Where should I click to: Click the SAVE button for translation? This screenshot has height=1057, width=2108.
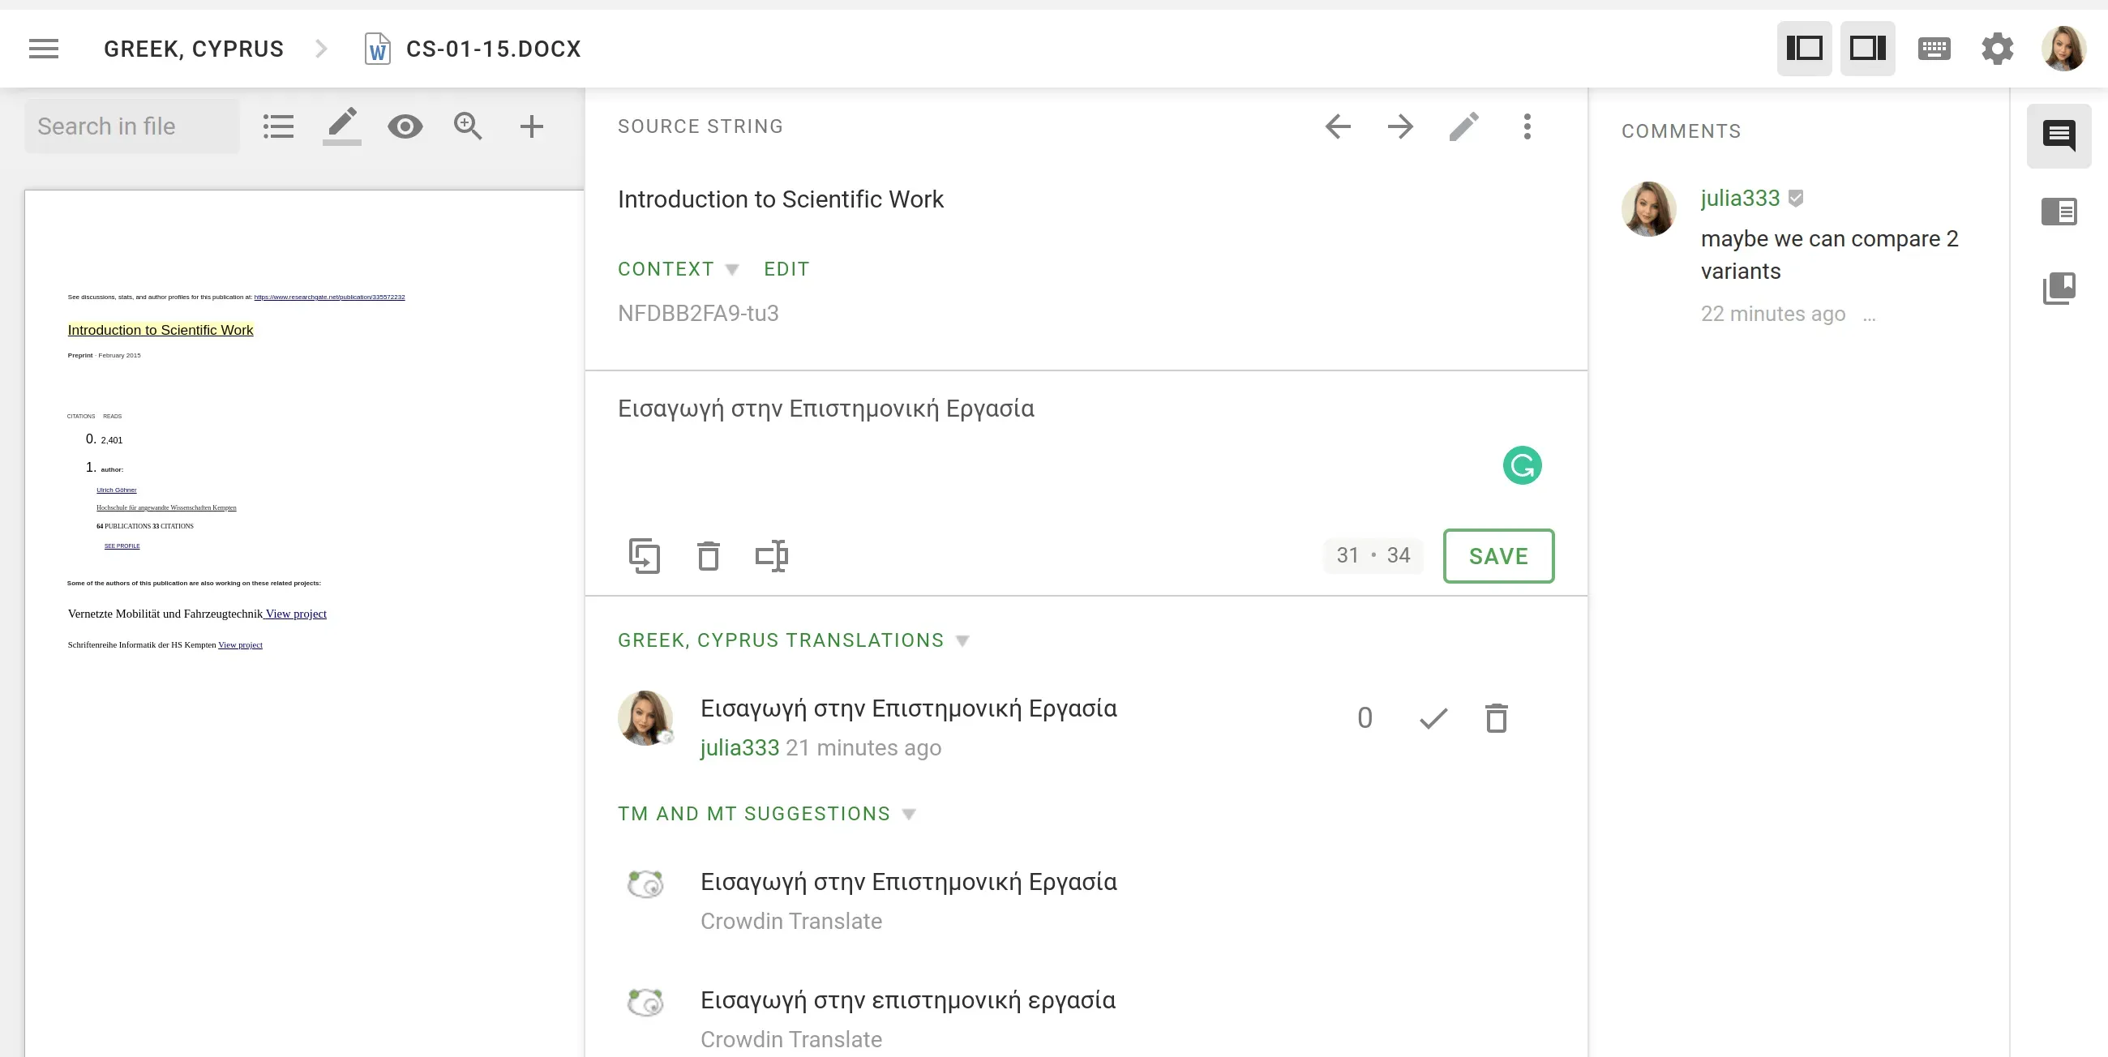[1499, 555]
